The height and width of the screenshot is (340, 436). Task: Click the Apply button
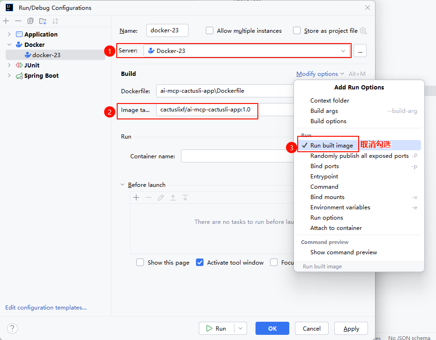[351, 328]
